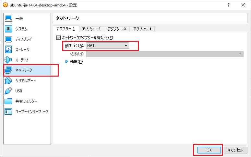The width and height of the screenshot is (251, 157).
Task: Click the ユーザーインターフェース icon
Action: click(9, 112)
